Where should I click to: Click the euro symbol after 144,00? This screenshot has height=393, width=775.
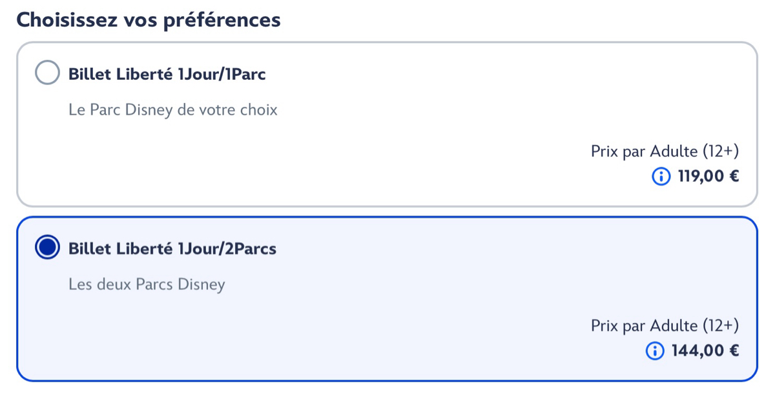(734, 350)
